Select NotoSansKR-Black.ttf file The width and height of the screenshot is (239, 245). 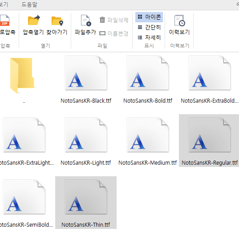(86, 80)
